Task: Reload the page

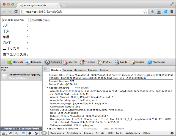Action: (16, 12)
